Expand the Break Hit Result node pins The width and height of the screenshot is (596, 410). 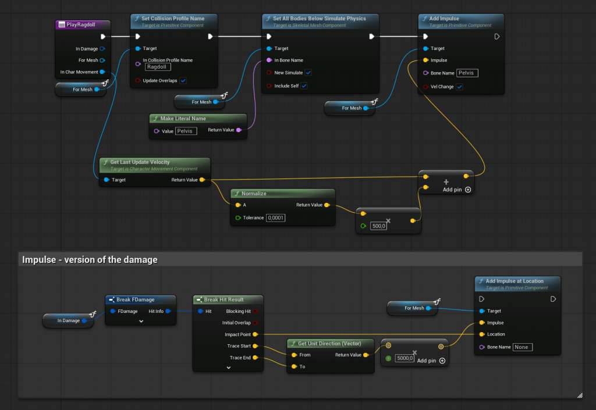tap(228, 367)
